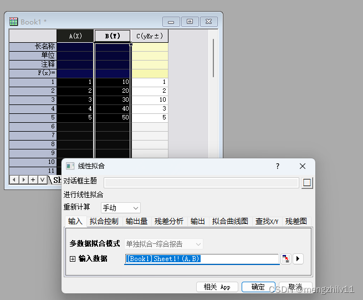
Task: Close the Book1 window
Action: point(208,22)
